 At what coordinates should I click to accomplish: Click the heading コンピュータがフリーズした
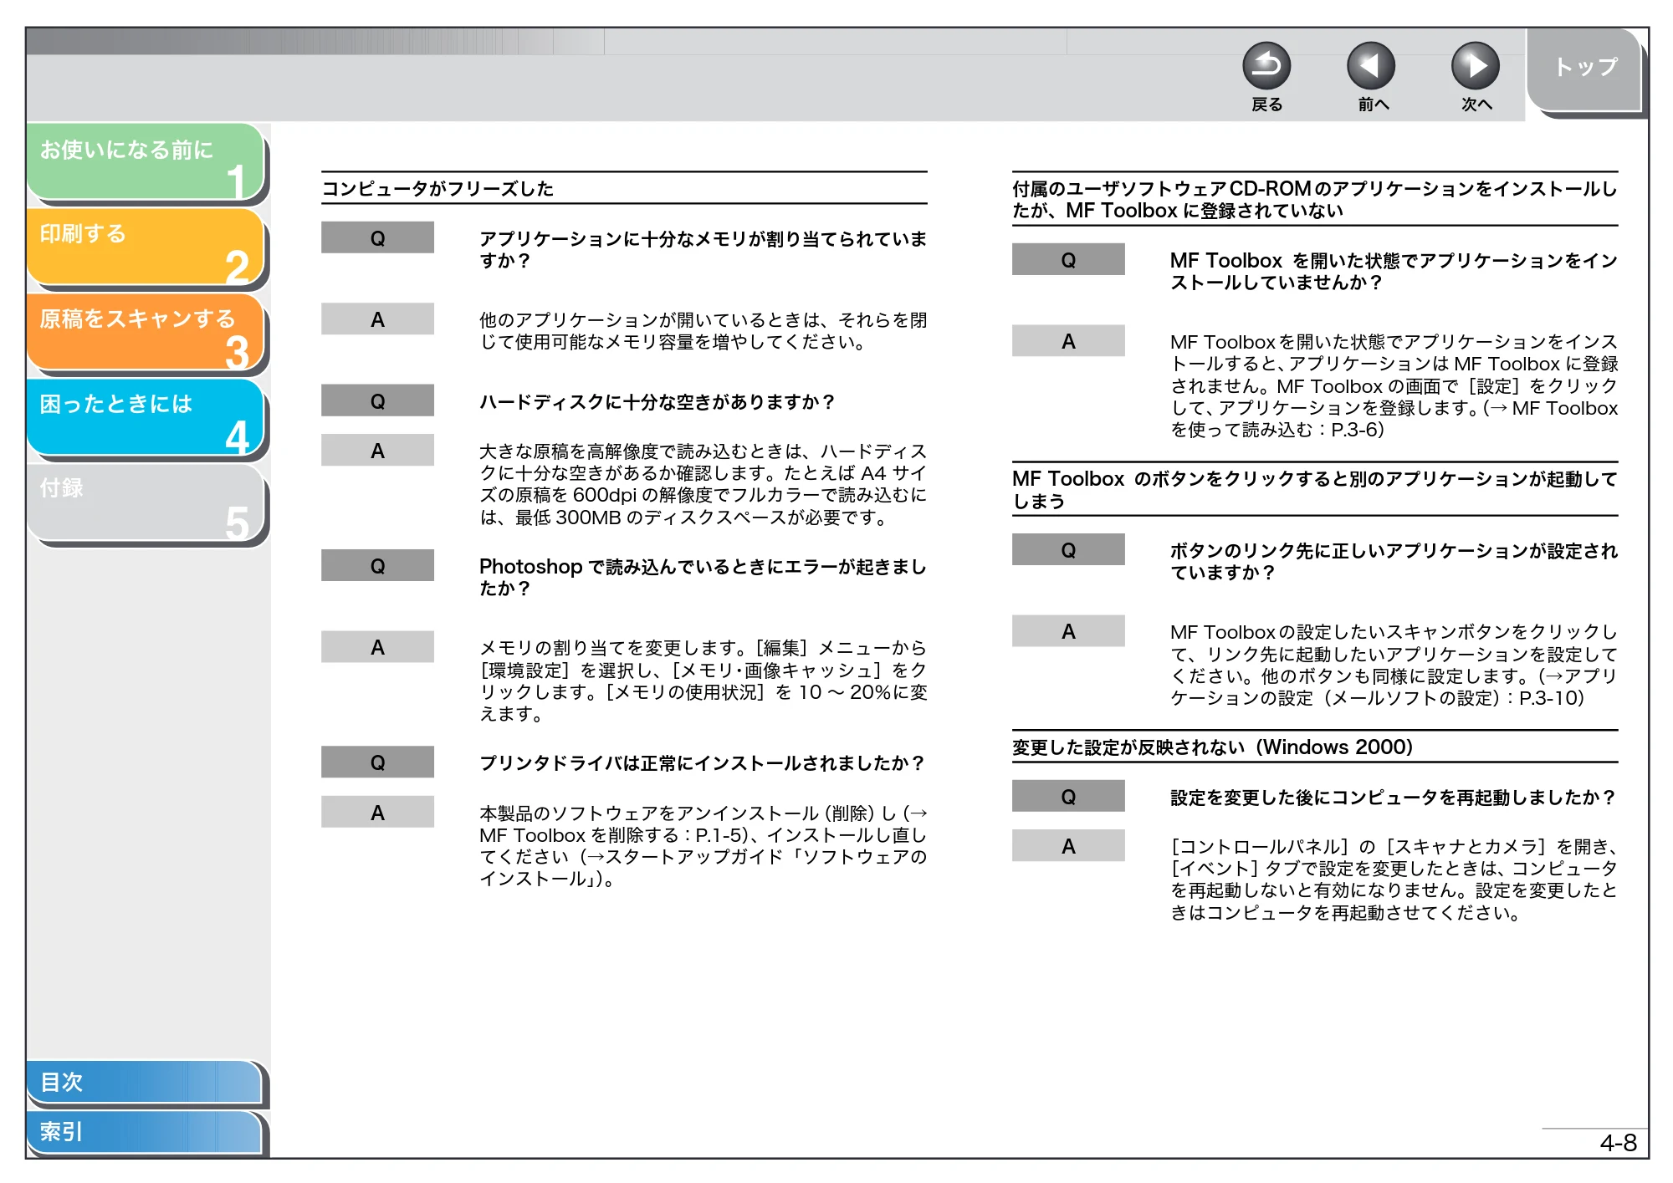(437, 189)
